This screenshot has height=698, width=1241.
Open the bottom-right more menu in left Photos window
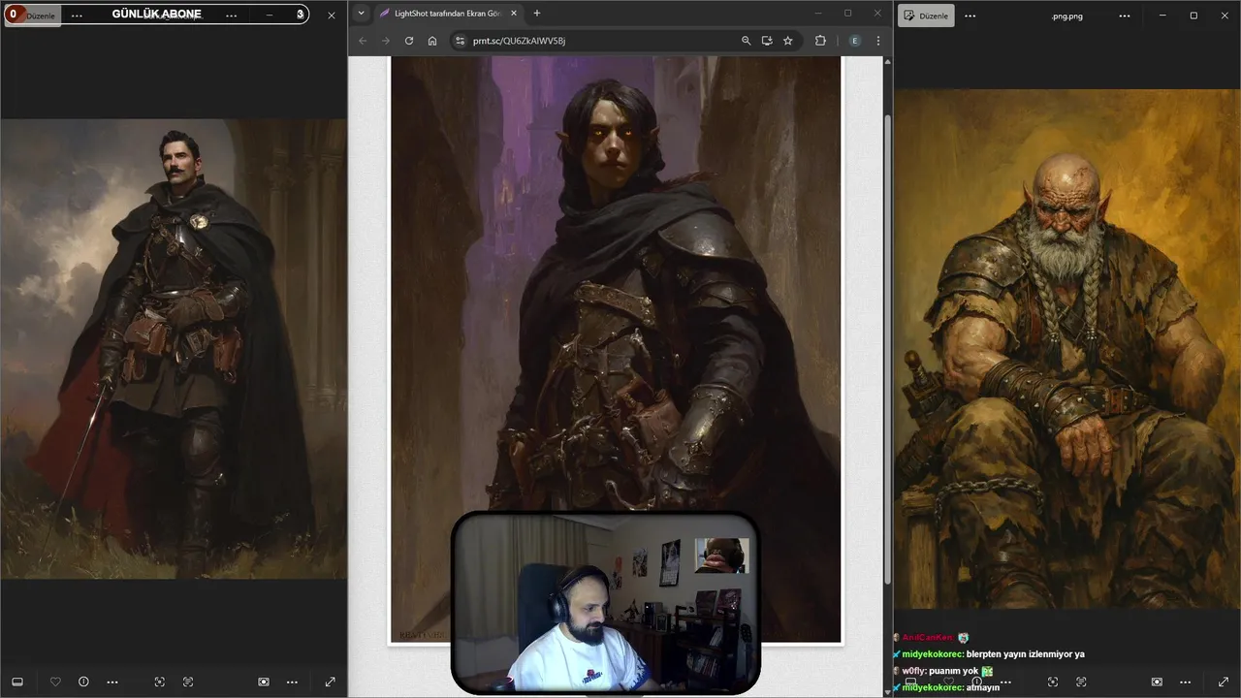point(292,682)
